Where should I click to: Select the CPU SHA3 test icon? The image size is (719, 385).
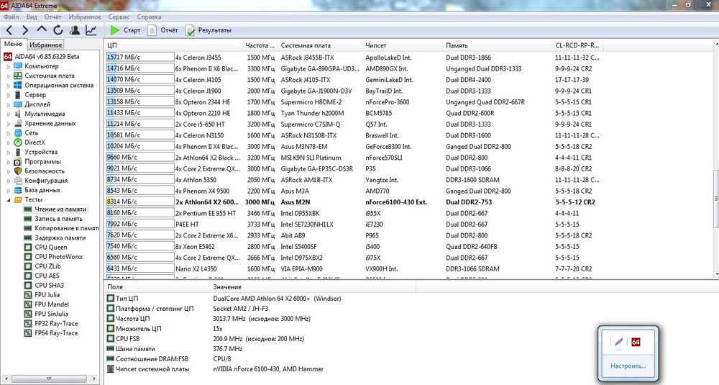click(28, 286)
